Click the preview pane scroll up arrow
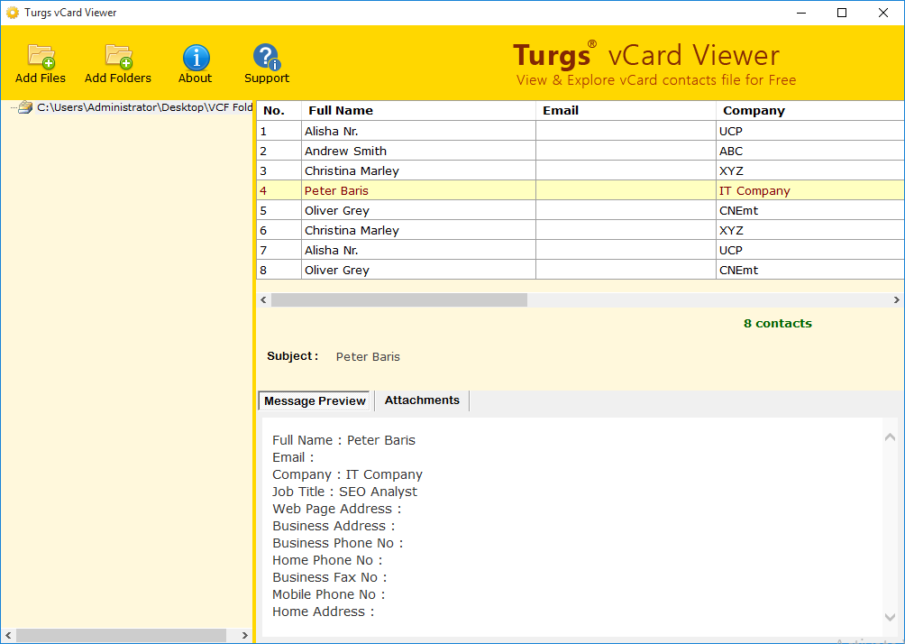Screen dimensions: 905x644 tap(890, 437)
